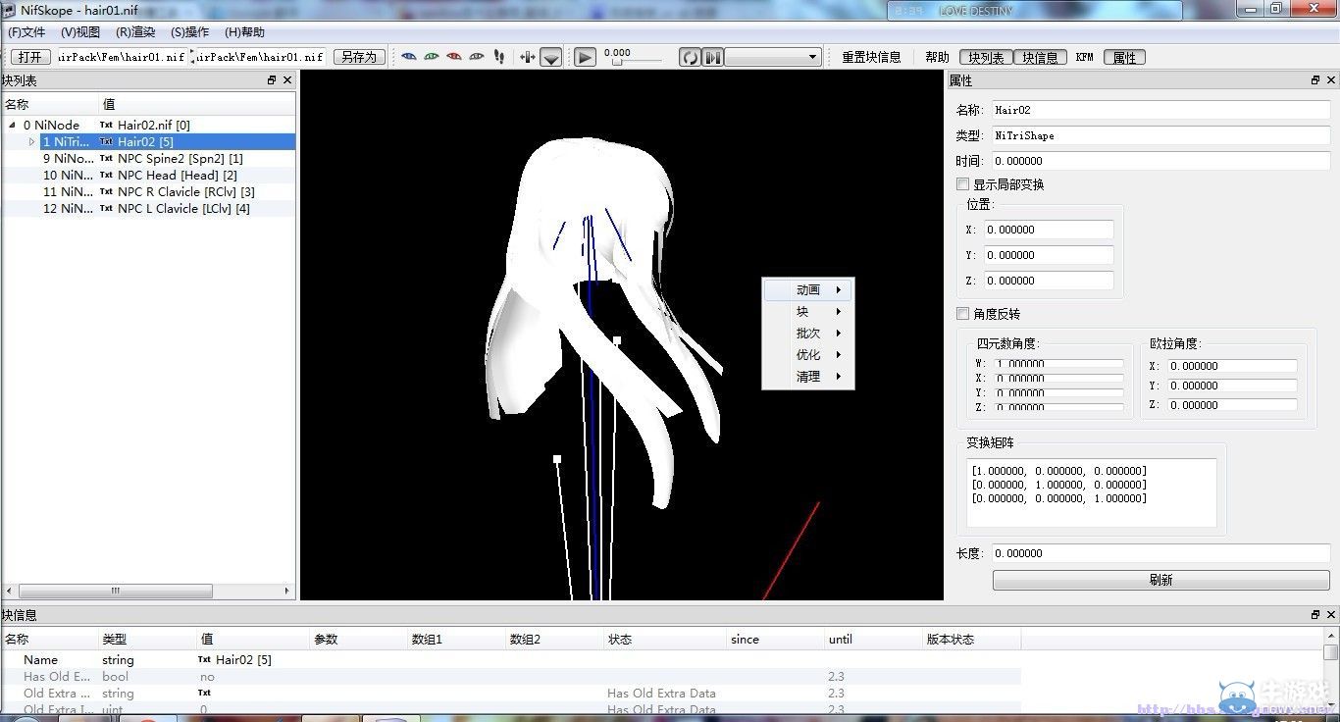Float the 属性 panel
The image size is (1340, 722).
(1315, 80)
